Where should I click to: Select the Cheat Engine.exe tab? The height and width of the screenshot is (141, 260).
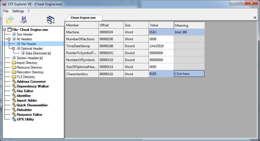pyautogui.click(x=83, y=18)
